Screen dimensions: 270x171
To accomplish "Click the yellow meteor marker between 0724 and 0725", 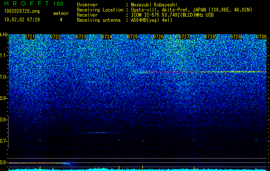I will (x=119, y=168).
